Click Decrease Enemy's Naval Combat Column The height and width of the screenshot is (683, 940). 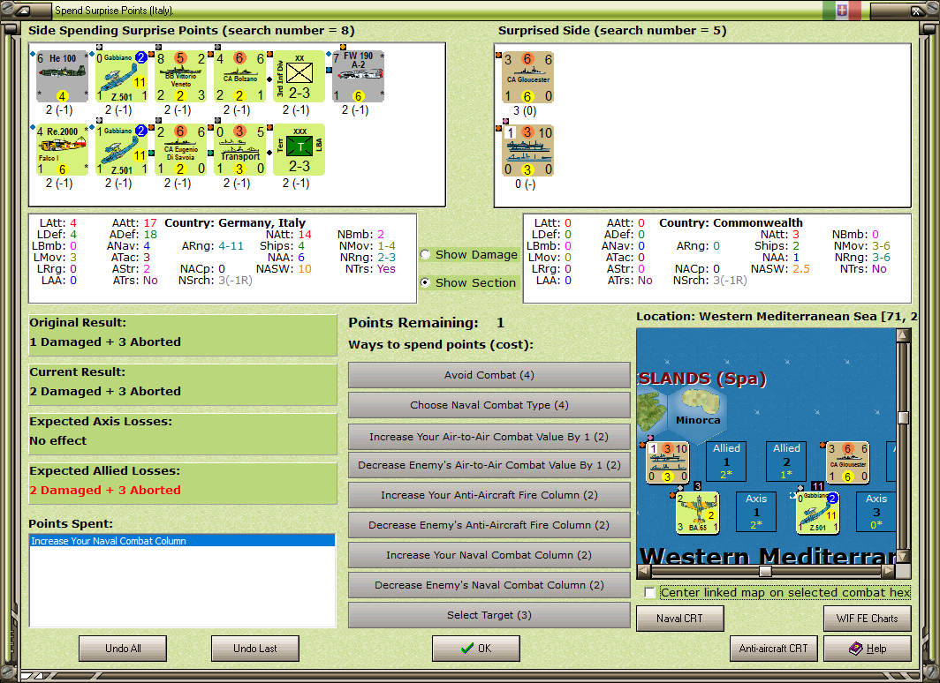pos(489,585)
